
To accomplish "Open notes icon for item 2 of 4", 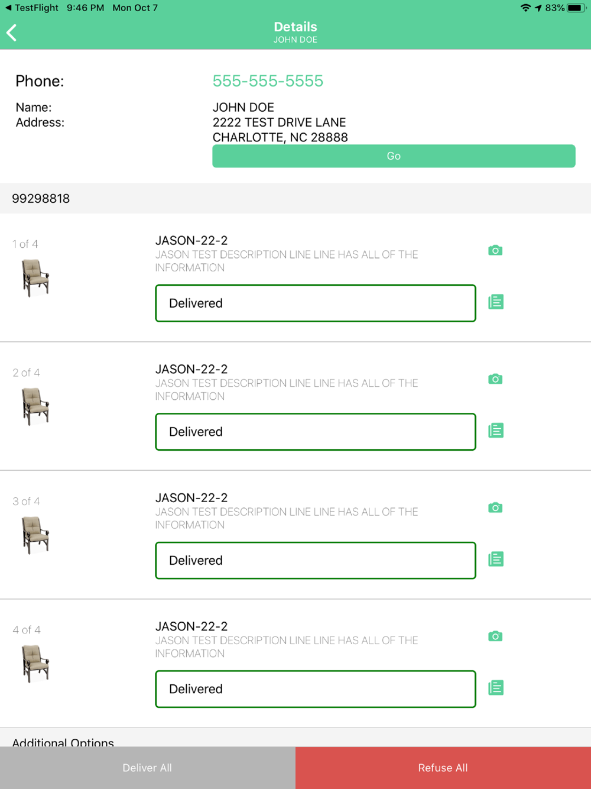I will [496, 431].
